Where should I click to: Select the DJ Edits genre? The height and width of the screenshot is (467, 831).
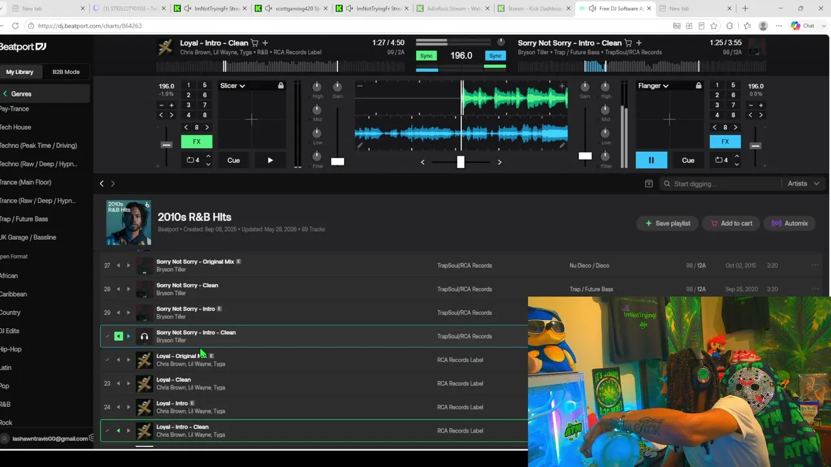coord(10,331)
